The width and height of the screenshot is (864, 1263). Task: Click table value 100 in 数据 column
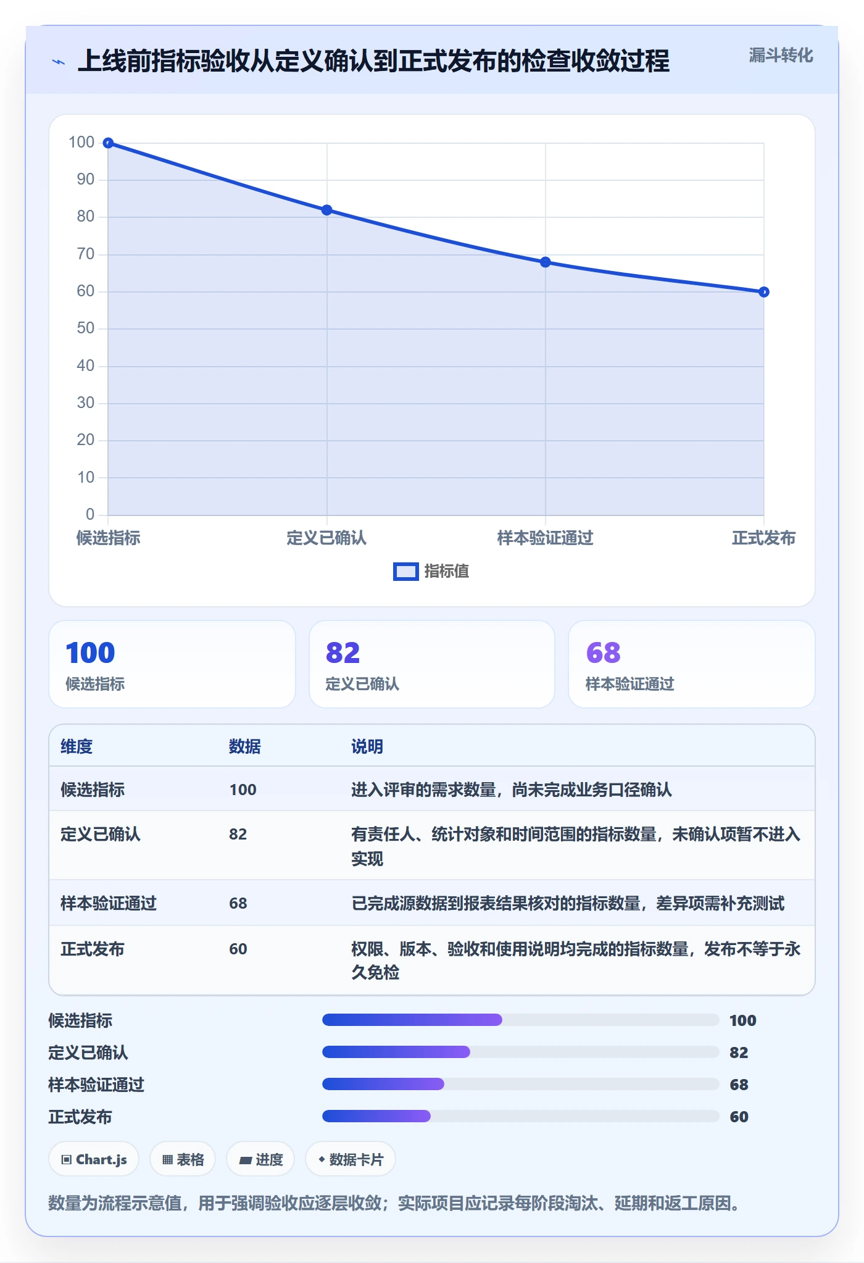[243, 790]
